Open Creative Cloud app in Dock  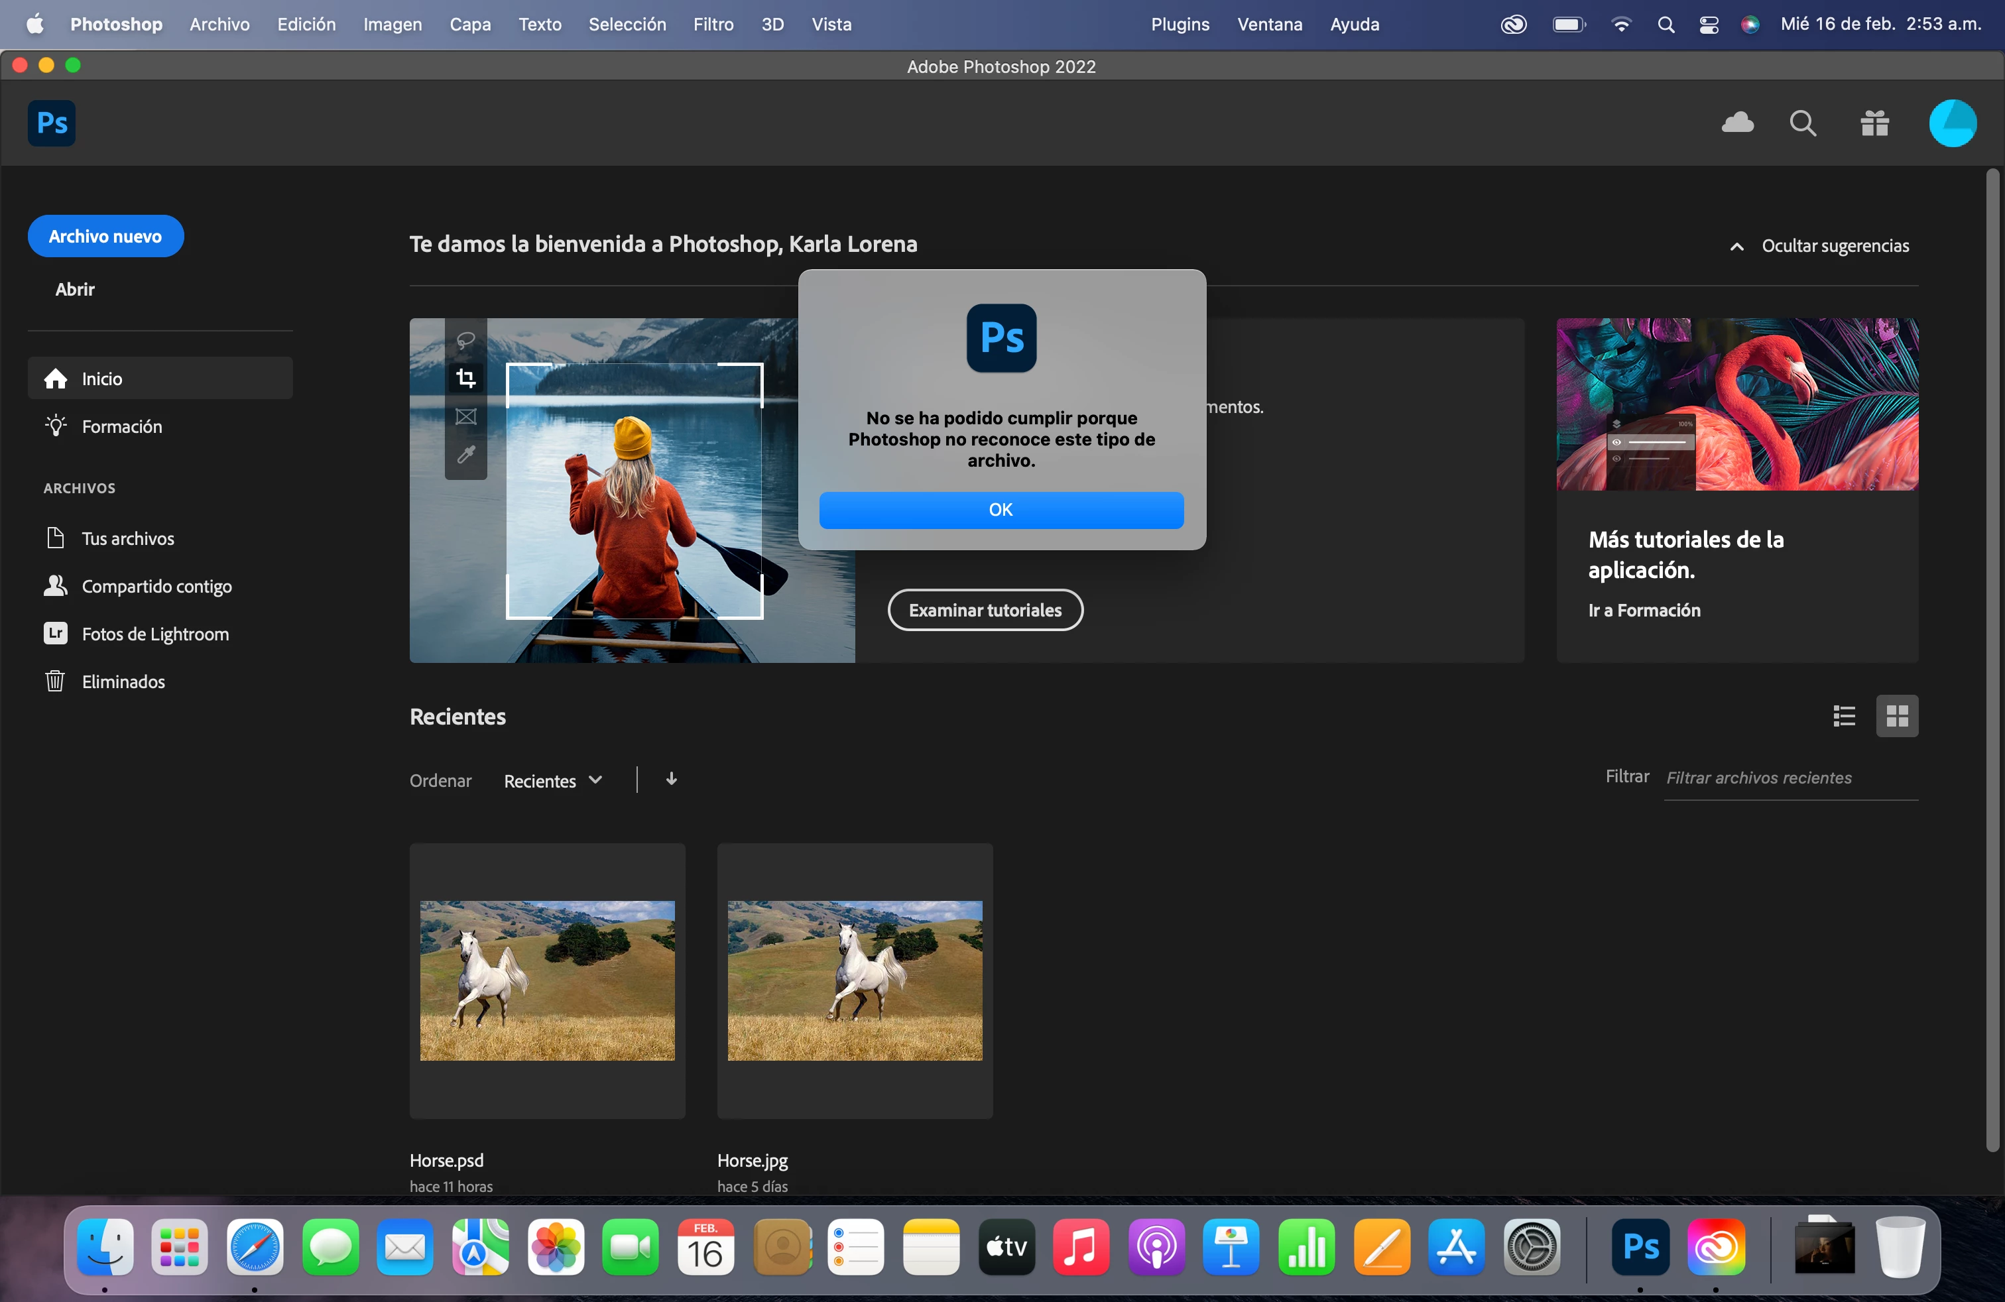point(1716,1247)
